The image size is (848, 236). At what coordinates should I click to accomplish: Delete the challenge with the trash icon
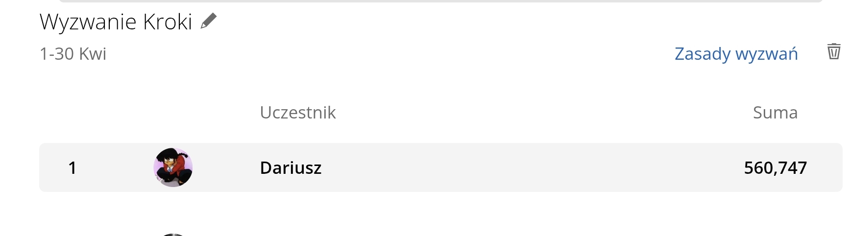[x=834, y=51]
